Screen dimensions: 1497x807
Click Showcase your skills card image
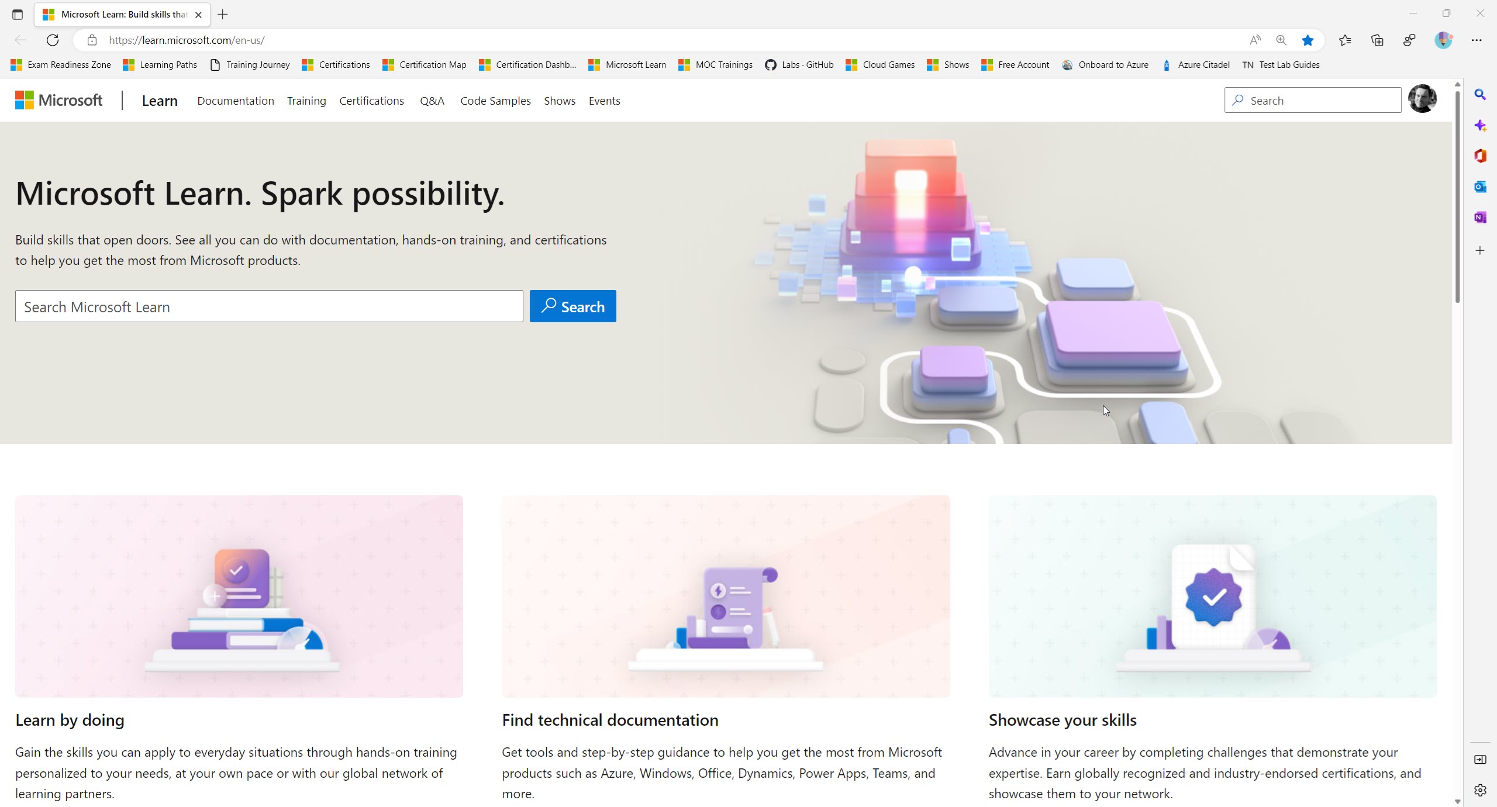[x=1213, y=596]
